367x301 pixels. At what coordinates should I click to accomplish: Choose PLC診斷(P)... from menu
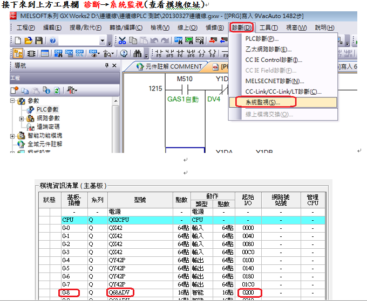(x=262, y=39)
